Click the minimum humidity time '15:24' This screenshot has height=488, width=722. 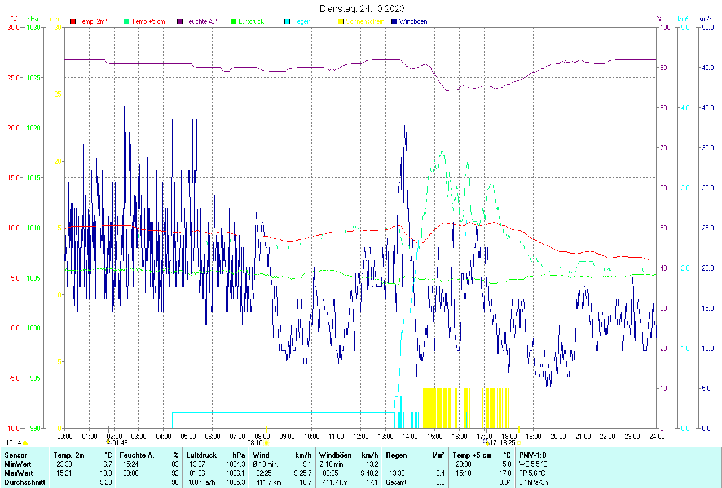pyautogui.click(x=131, y=464)
